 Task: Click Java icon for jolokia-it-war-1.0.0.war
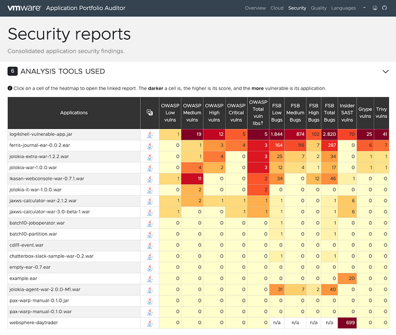click(x=150, y=190)
